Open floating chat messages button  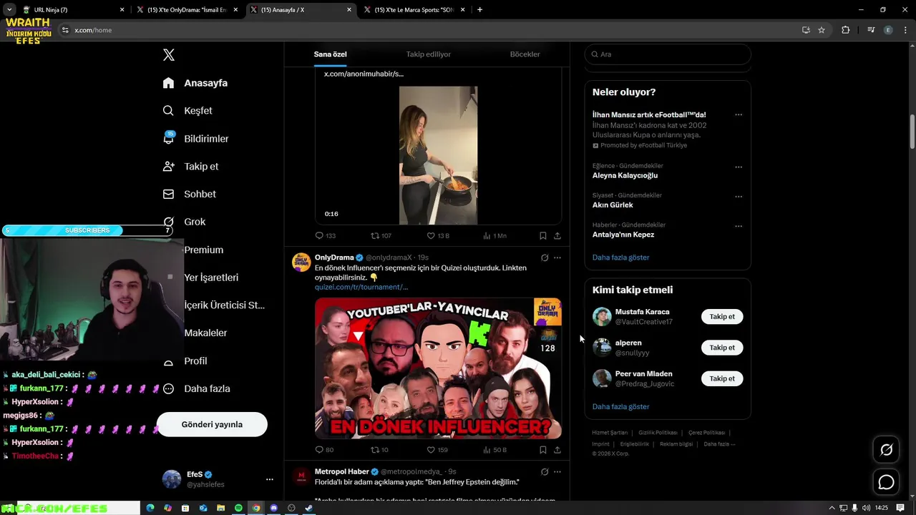click(886, 482)
